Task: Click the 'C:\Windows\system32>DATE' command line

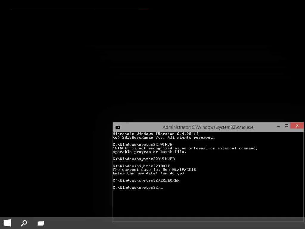Action: (141, 166)
